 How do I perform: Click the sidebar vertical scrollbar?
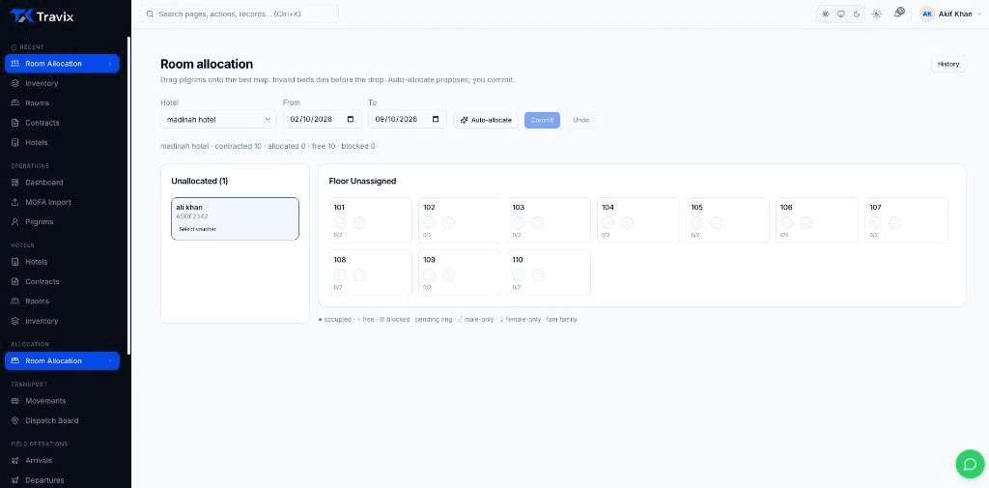(128, 196)
